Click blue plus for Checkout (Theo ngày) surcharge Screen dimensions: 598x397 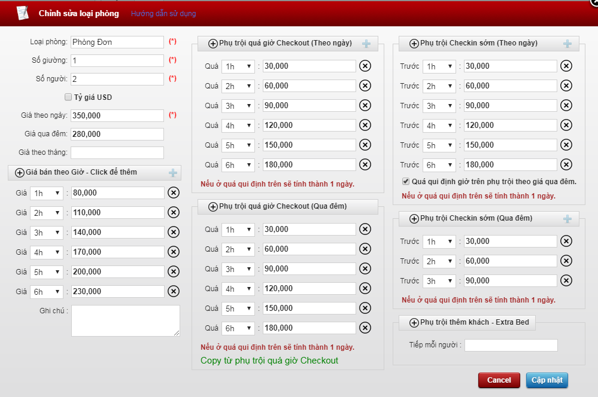point(366,44)
